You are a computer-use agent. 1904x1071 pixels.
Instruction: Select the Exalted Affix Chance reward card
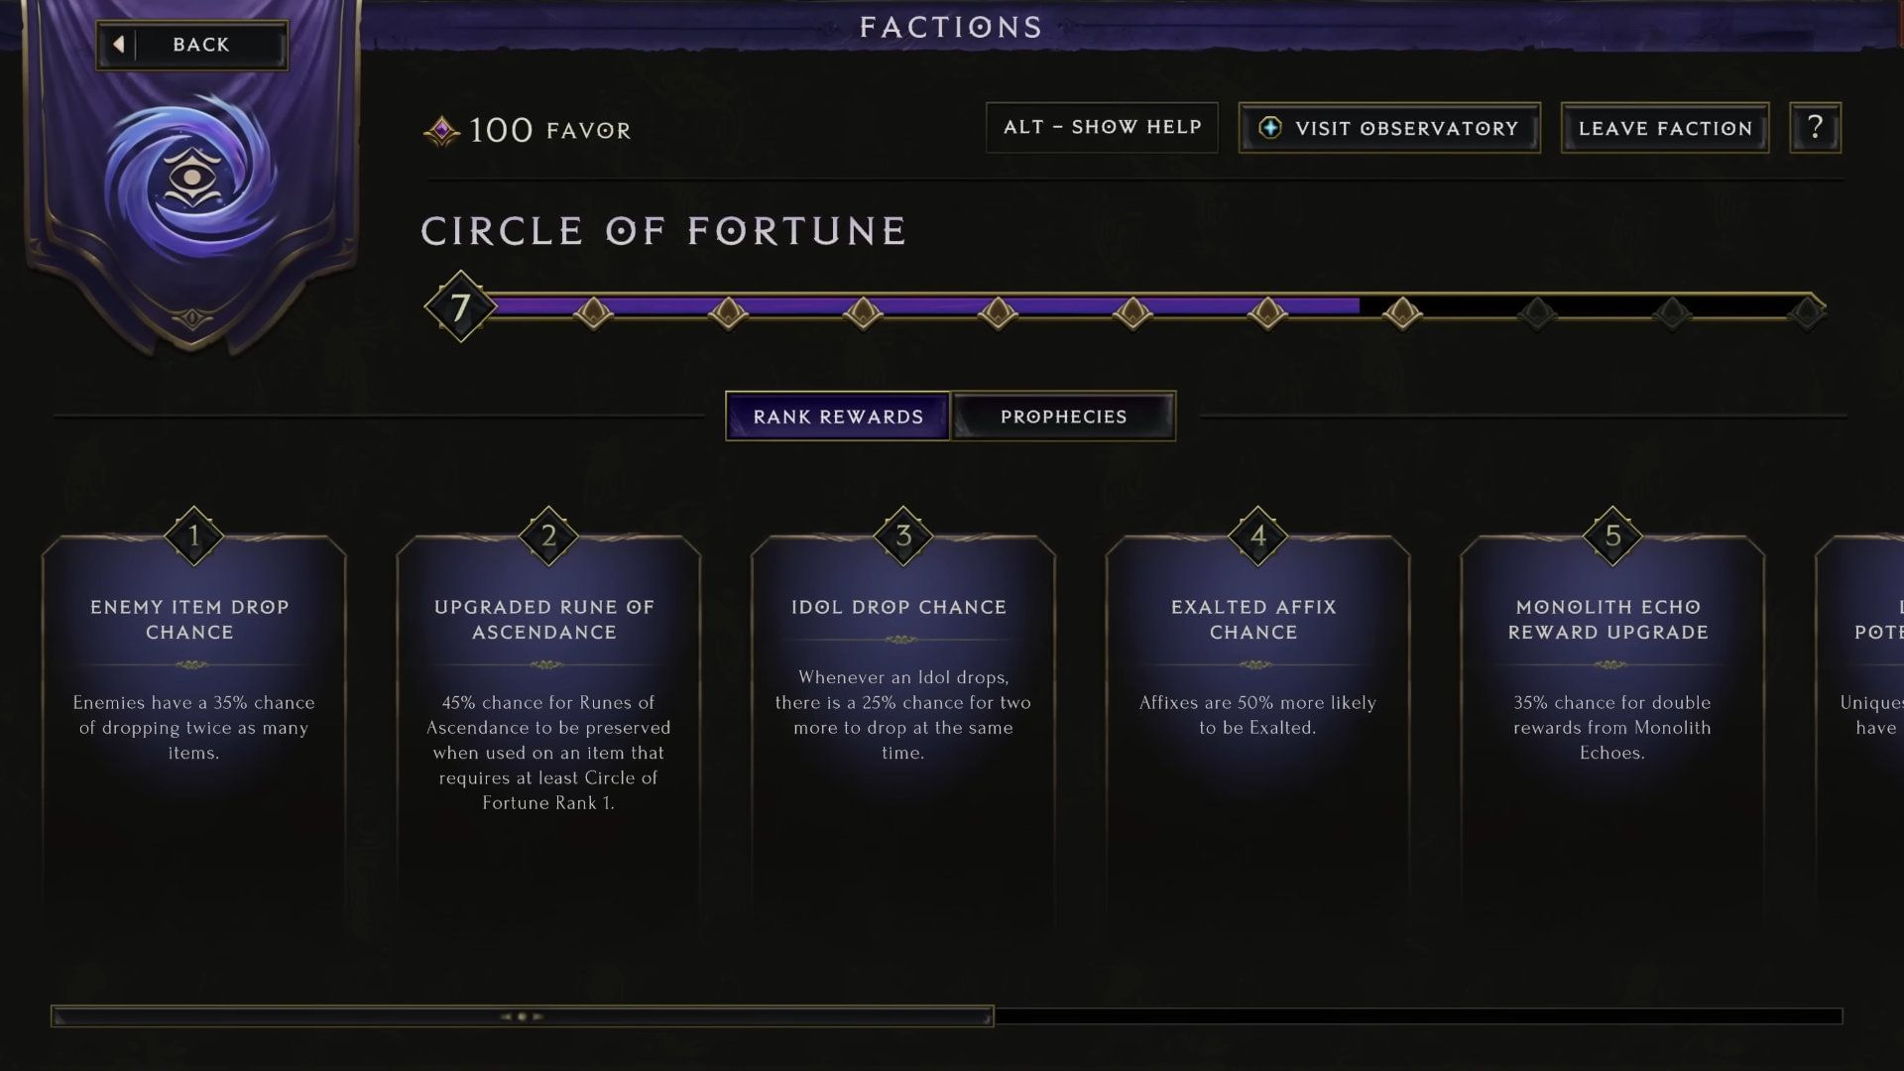tap(1257, 734)
